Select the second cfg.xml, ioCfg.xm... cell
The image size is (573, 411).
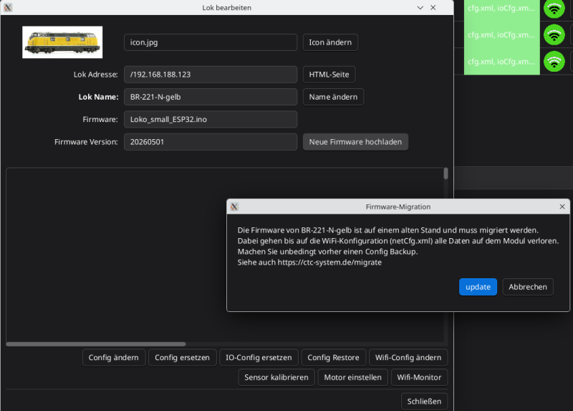coord(502,34)
